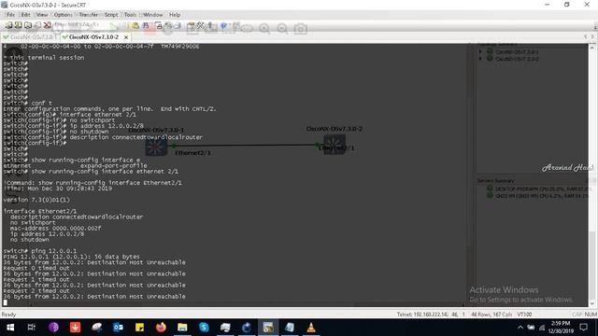The width and height of the screenshot is (598, 336).
Task: Select the GNS3 VM row in Servers Summary
Action: [538, 195]
